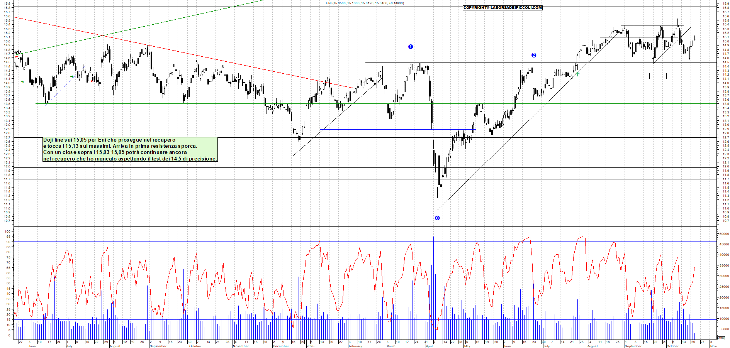This screenshot has width=730, height=348.
Task: Click the green up arrow on trendline
Action: [x=578, y=74]
